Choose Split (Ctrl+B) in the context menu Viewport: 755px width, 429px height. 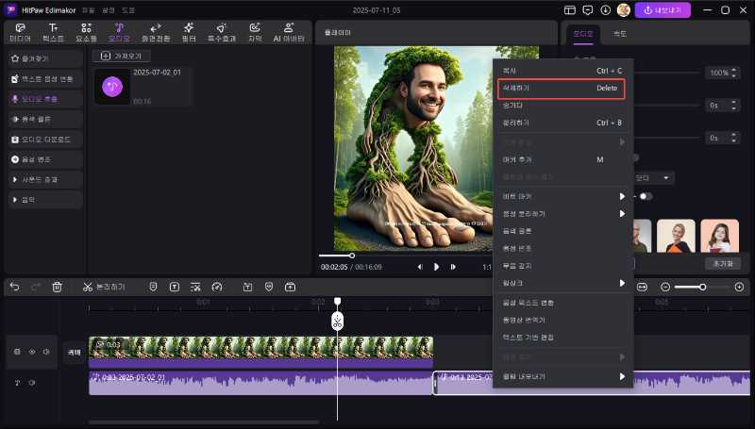coord(562,123)
